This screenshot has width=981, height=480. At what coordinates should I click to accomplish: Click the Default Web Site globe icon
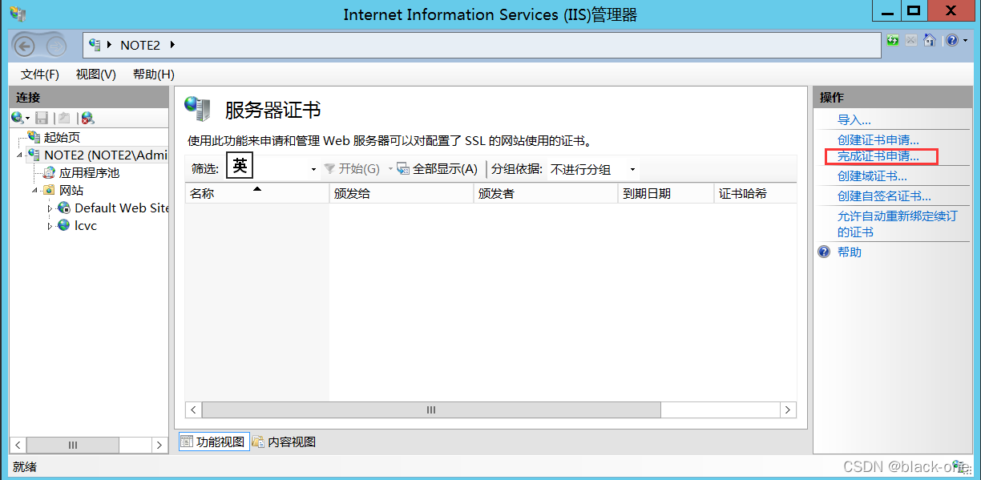point(64,208)
